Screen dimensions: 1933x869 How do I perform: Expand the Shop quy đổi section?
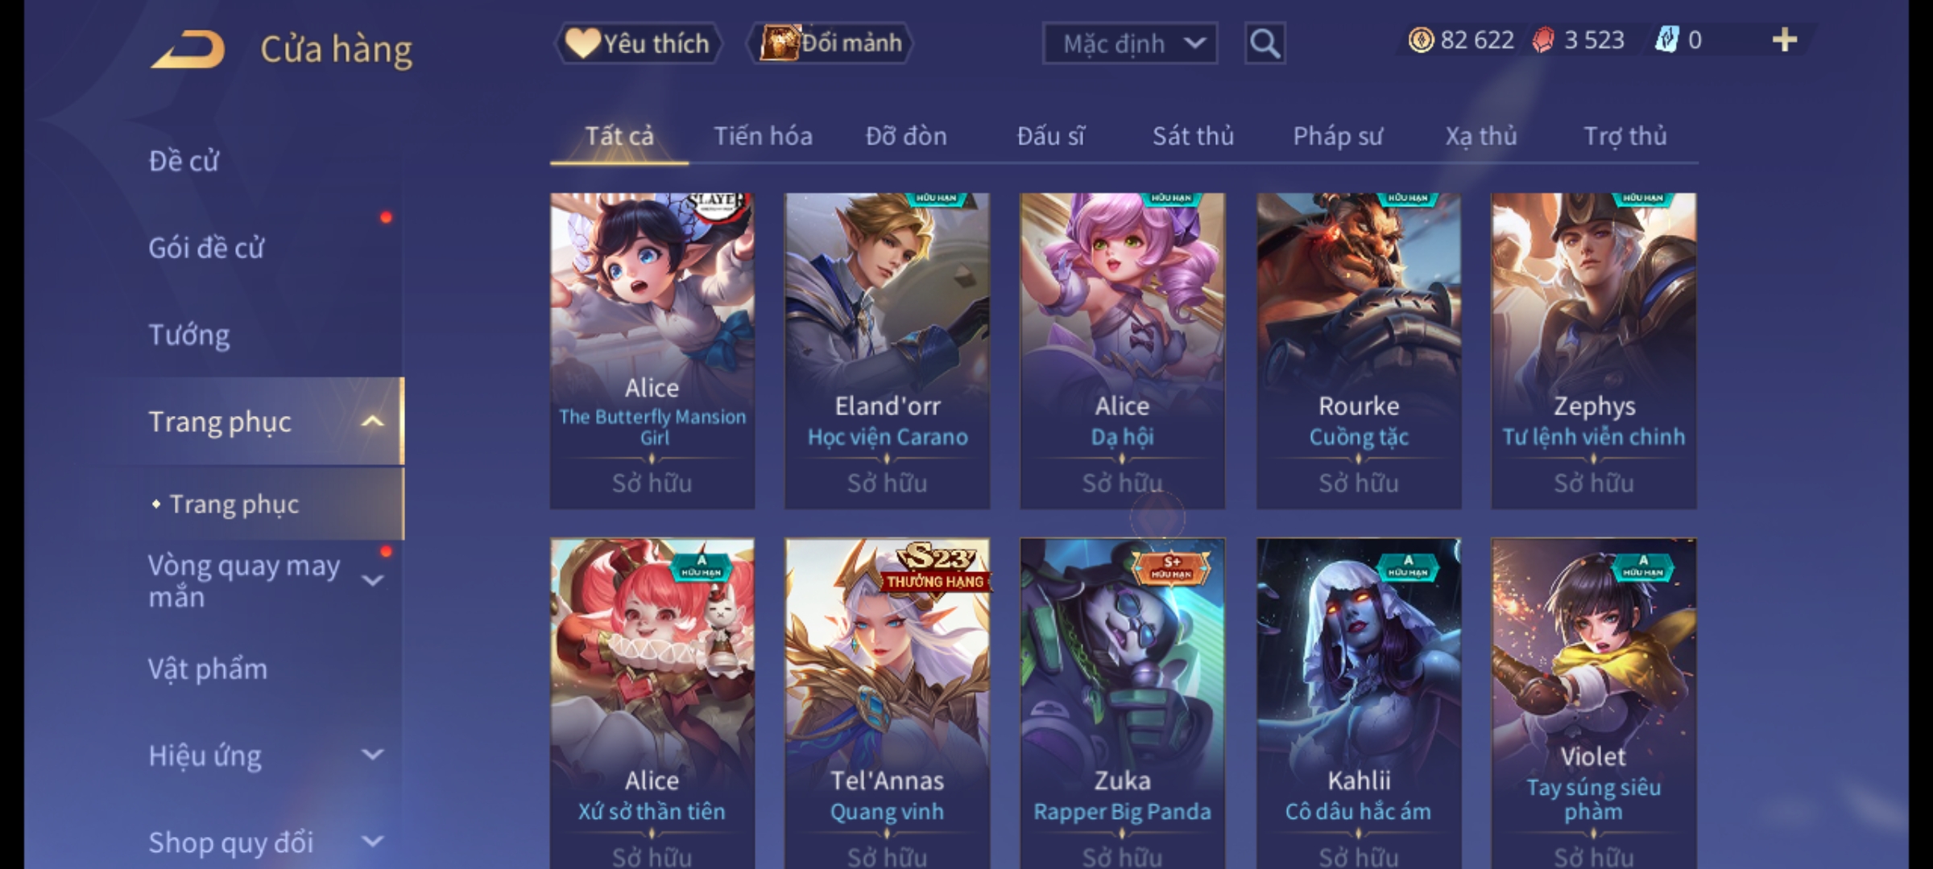point(372,842)
